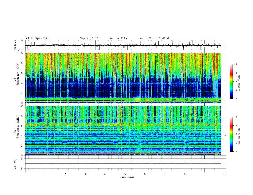Screen dimensions: 253x195
Task: Click the "-7" tick on ch.1 colorbar
Action: tap(236, 99)
